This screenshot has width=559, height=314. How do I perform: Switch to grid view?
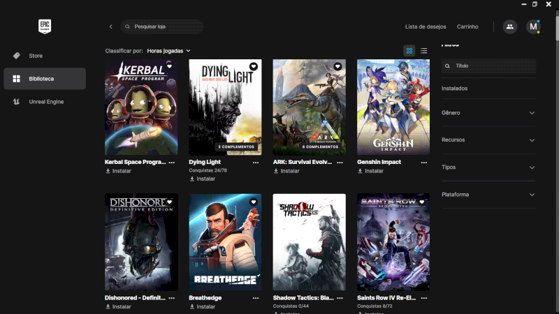[409, 50]
